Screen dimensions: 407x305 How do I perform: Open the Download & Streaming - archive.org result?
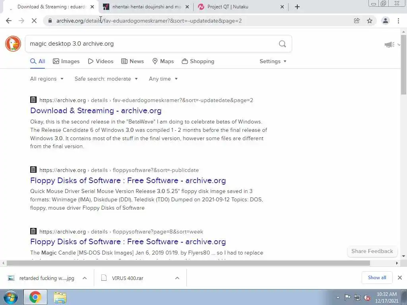coord(96,111)
